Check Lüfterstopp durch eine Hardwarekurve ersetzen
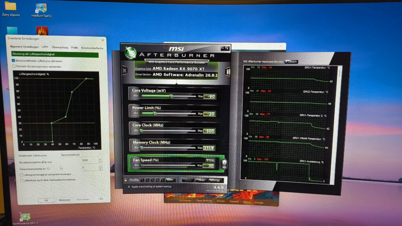Screen dimensions: 402x226 coord(22,180)
